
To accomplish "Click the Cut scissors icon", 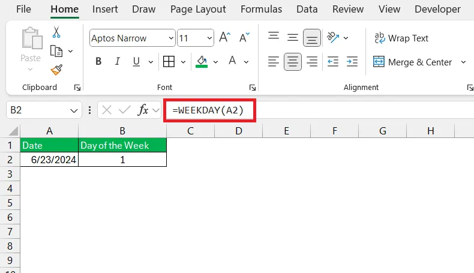I will (x=56, y=32).
